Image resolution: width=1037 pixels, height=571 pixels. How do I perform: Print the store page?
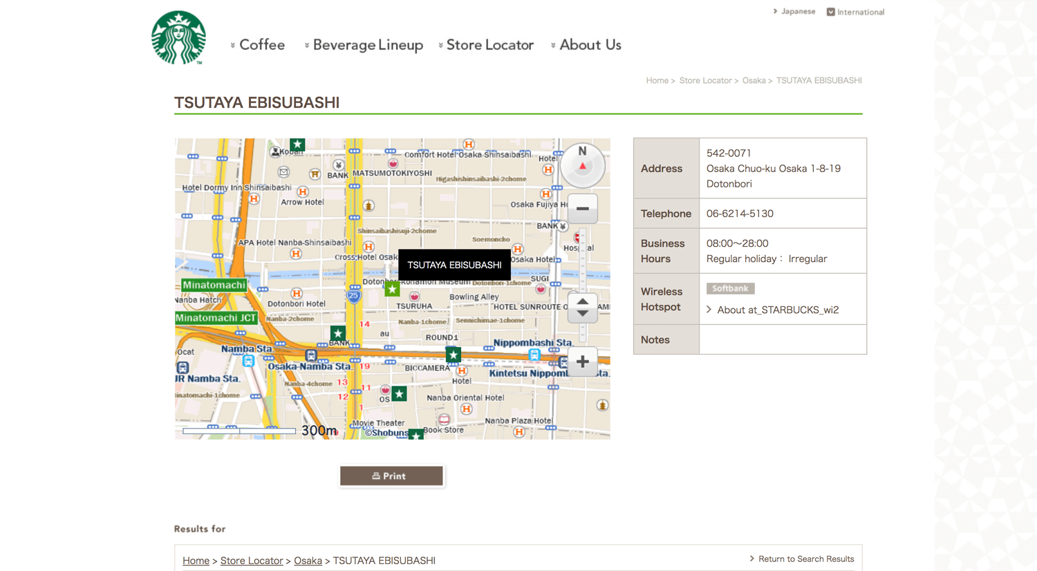tap(391, 476)
